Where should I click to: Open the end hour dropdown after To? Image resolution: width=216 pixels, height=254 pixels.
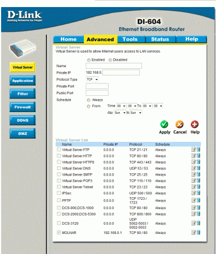coord(147,106)
